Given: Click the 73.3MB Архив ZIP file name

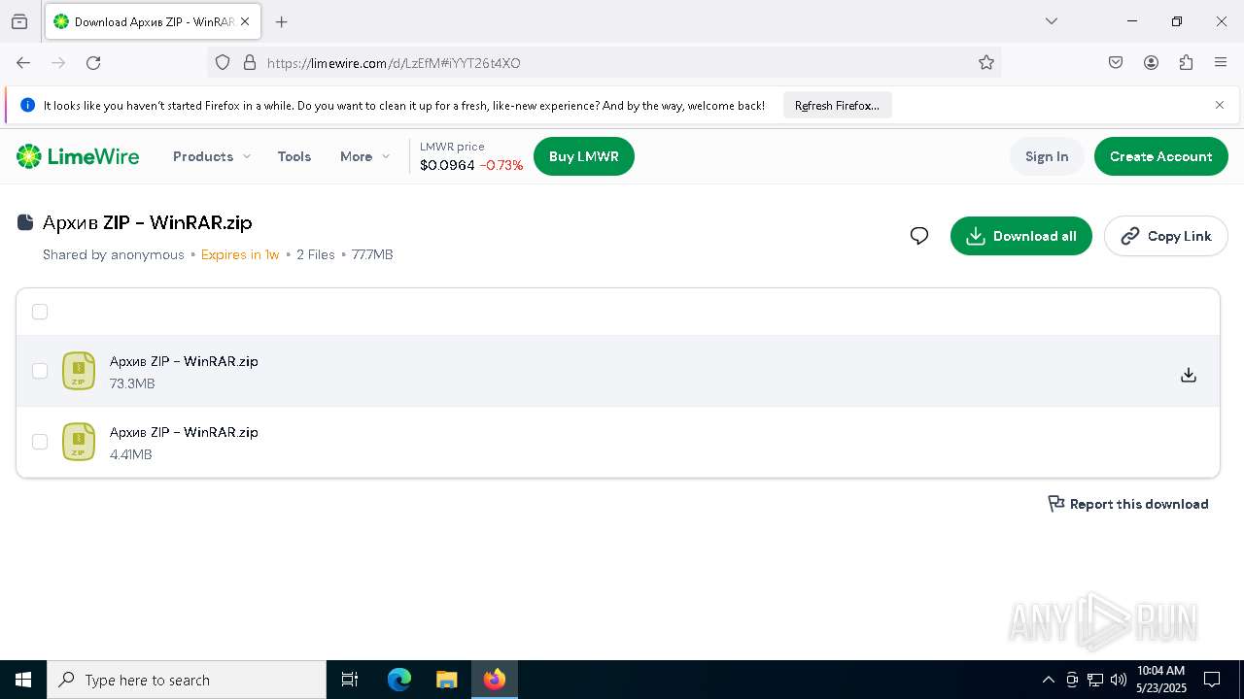Looking at the screenshot, I should pyautogui.click(x=184, y=361).
